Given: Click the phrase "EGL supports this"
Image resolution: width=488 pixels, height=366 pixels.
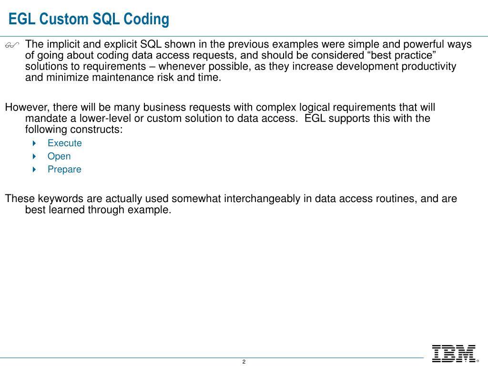Looking at the screenshot, I should 346,118.
